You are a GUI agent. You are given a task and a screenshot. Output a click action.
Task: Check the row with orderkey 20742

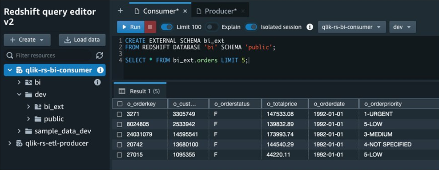click(x=120, y=145)
